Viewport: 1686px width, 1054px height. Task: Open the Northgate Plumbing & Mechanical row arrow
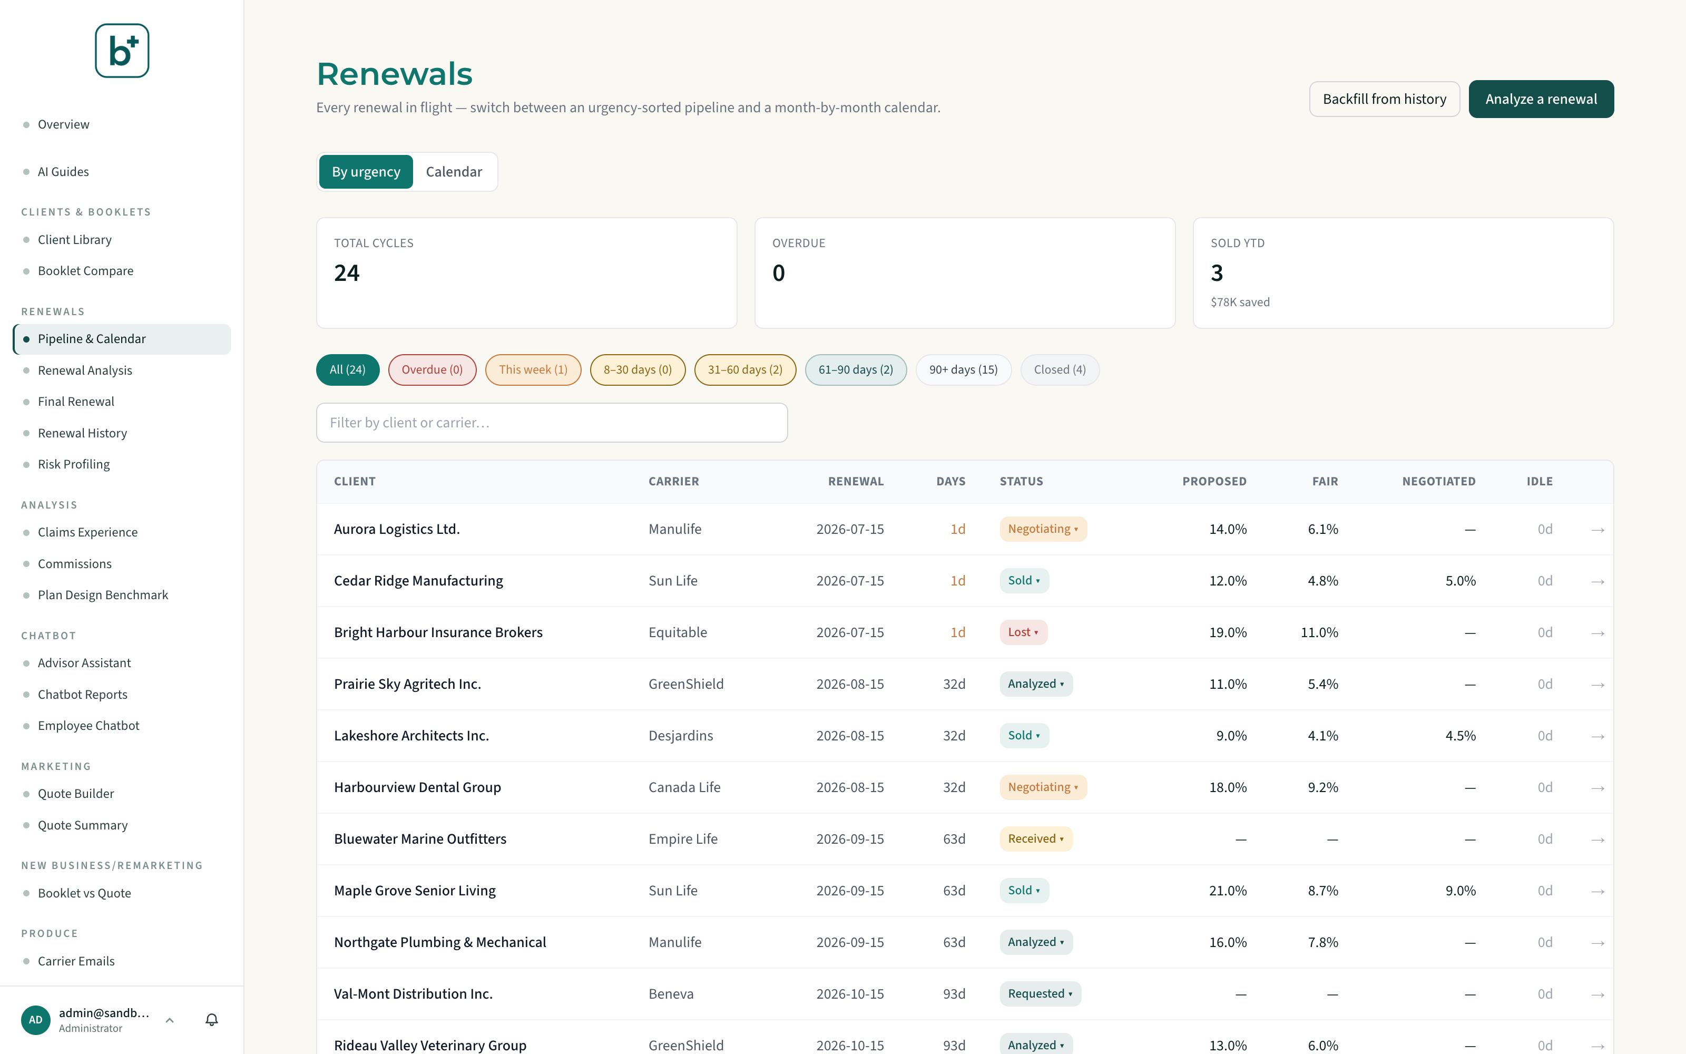click(1597, 942)
